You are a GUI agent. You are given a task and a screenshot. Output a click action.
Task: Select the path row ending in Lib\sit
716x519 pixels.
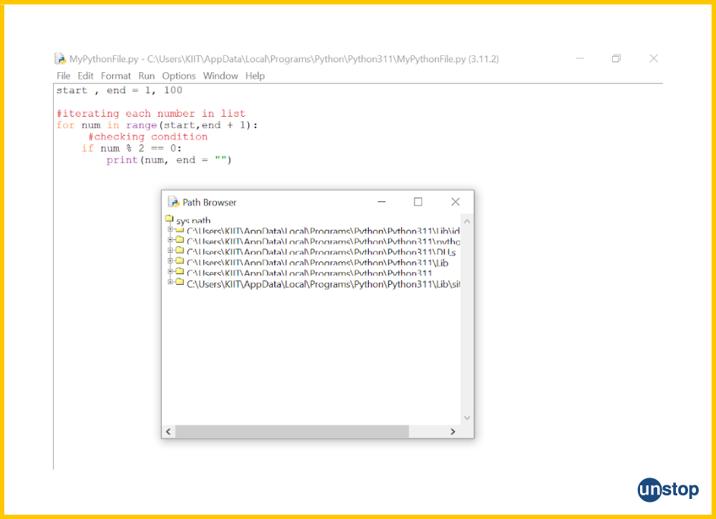[324, 284]
